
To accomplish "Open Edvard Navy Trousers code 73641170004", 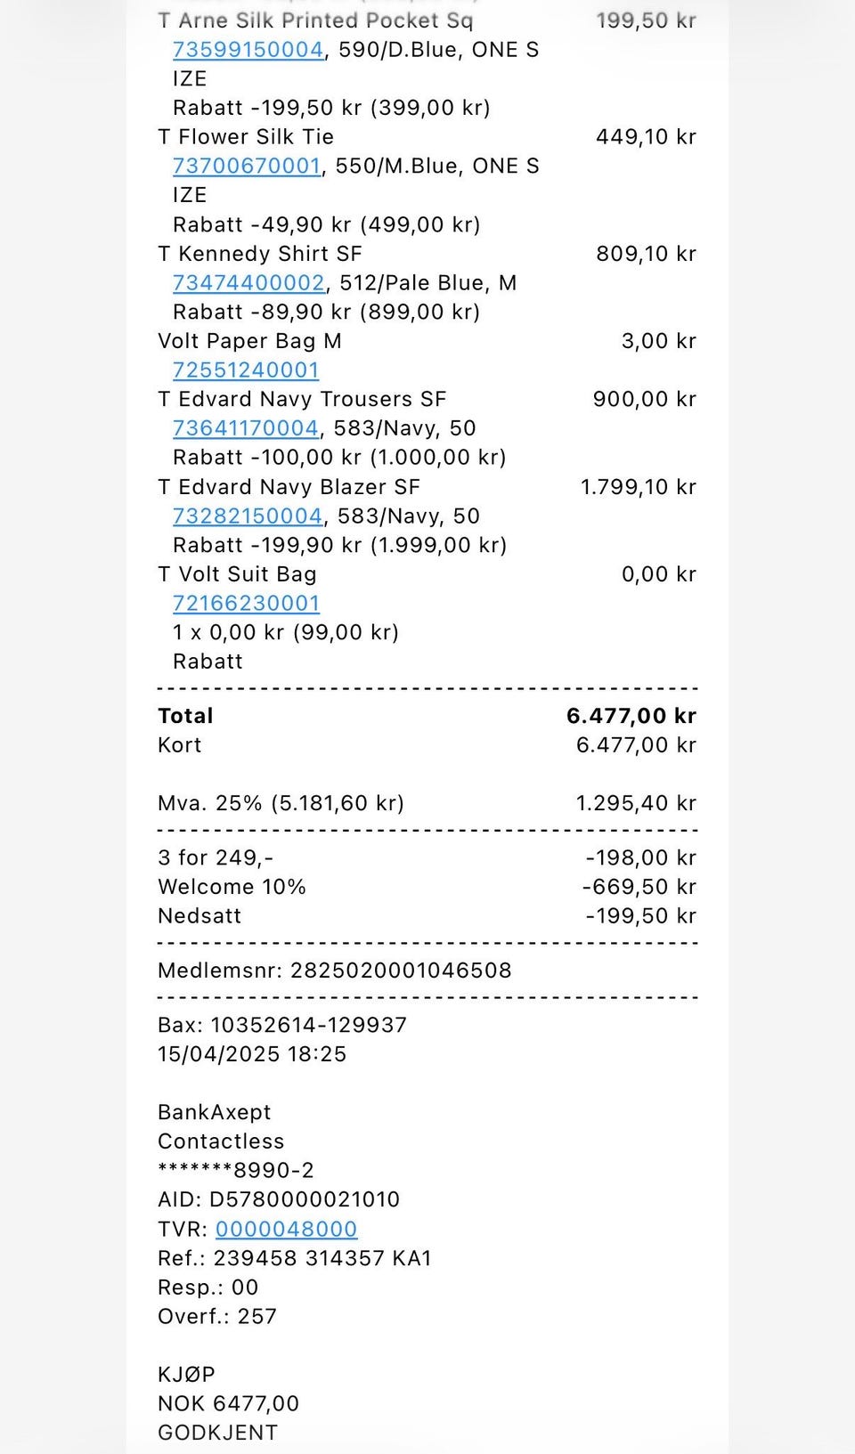I will (x=245, y=428).
